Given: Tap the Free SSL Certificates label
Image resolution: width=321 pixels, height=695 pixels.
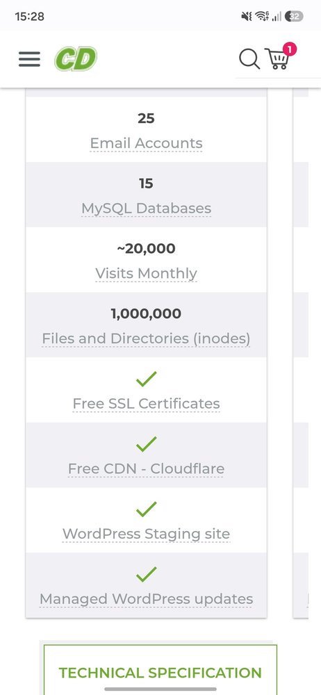Looking at the screenshot, I should pyautogui.click(x=147, y=404).
